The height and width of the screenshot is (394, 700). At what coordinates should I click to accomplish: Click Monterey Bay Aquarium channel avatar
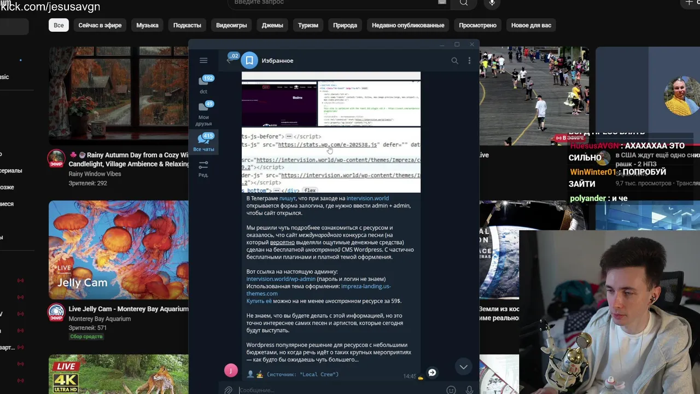[x=56, y=312]
